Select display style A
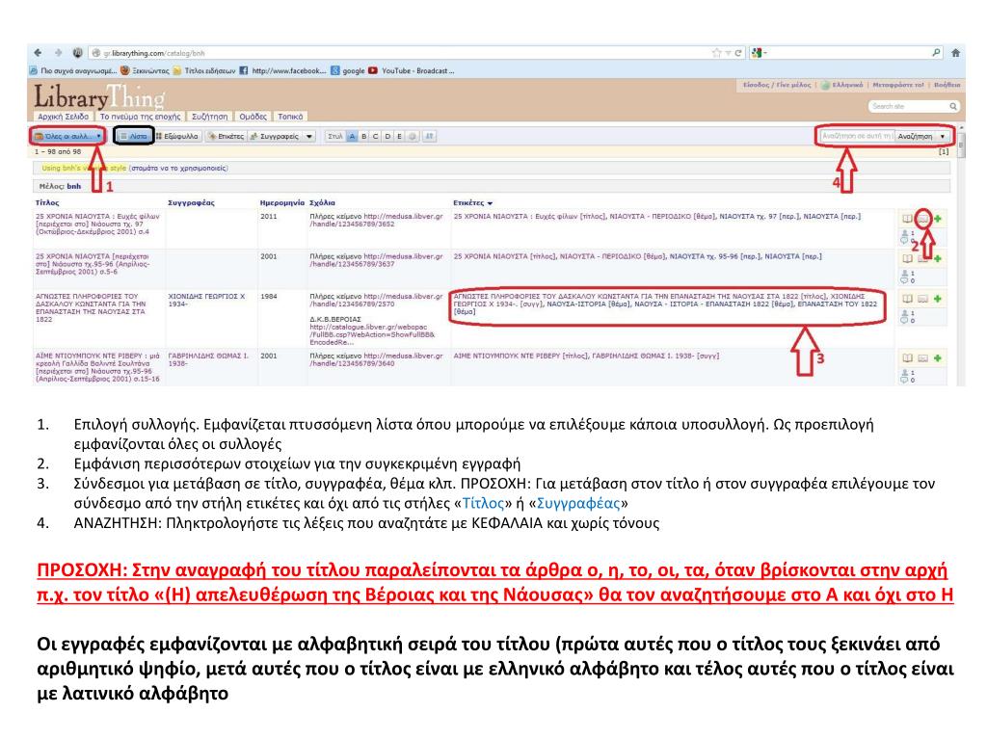The image size is (987, 740). (352, 136)
